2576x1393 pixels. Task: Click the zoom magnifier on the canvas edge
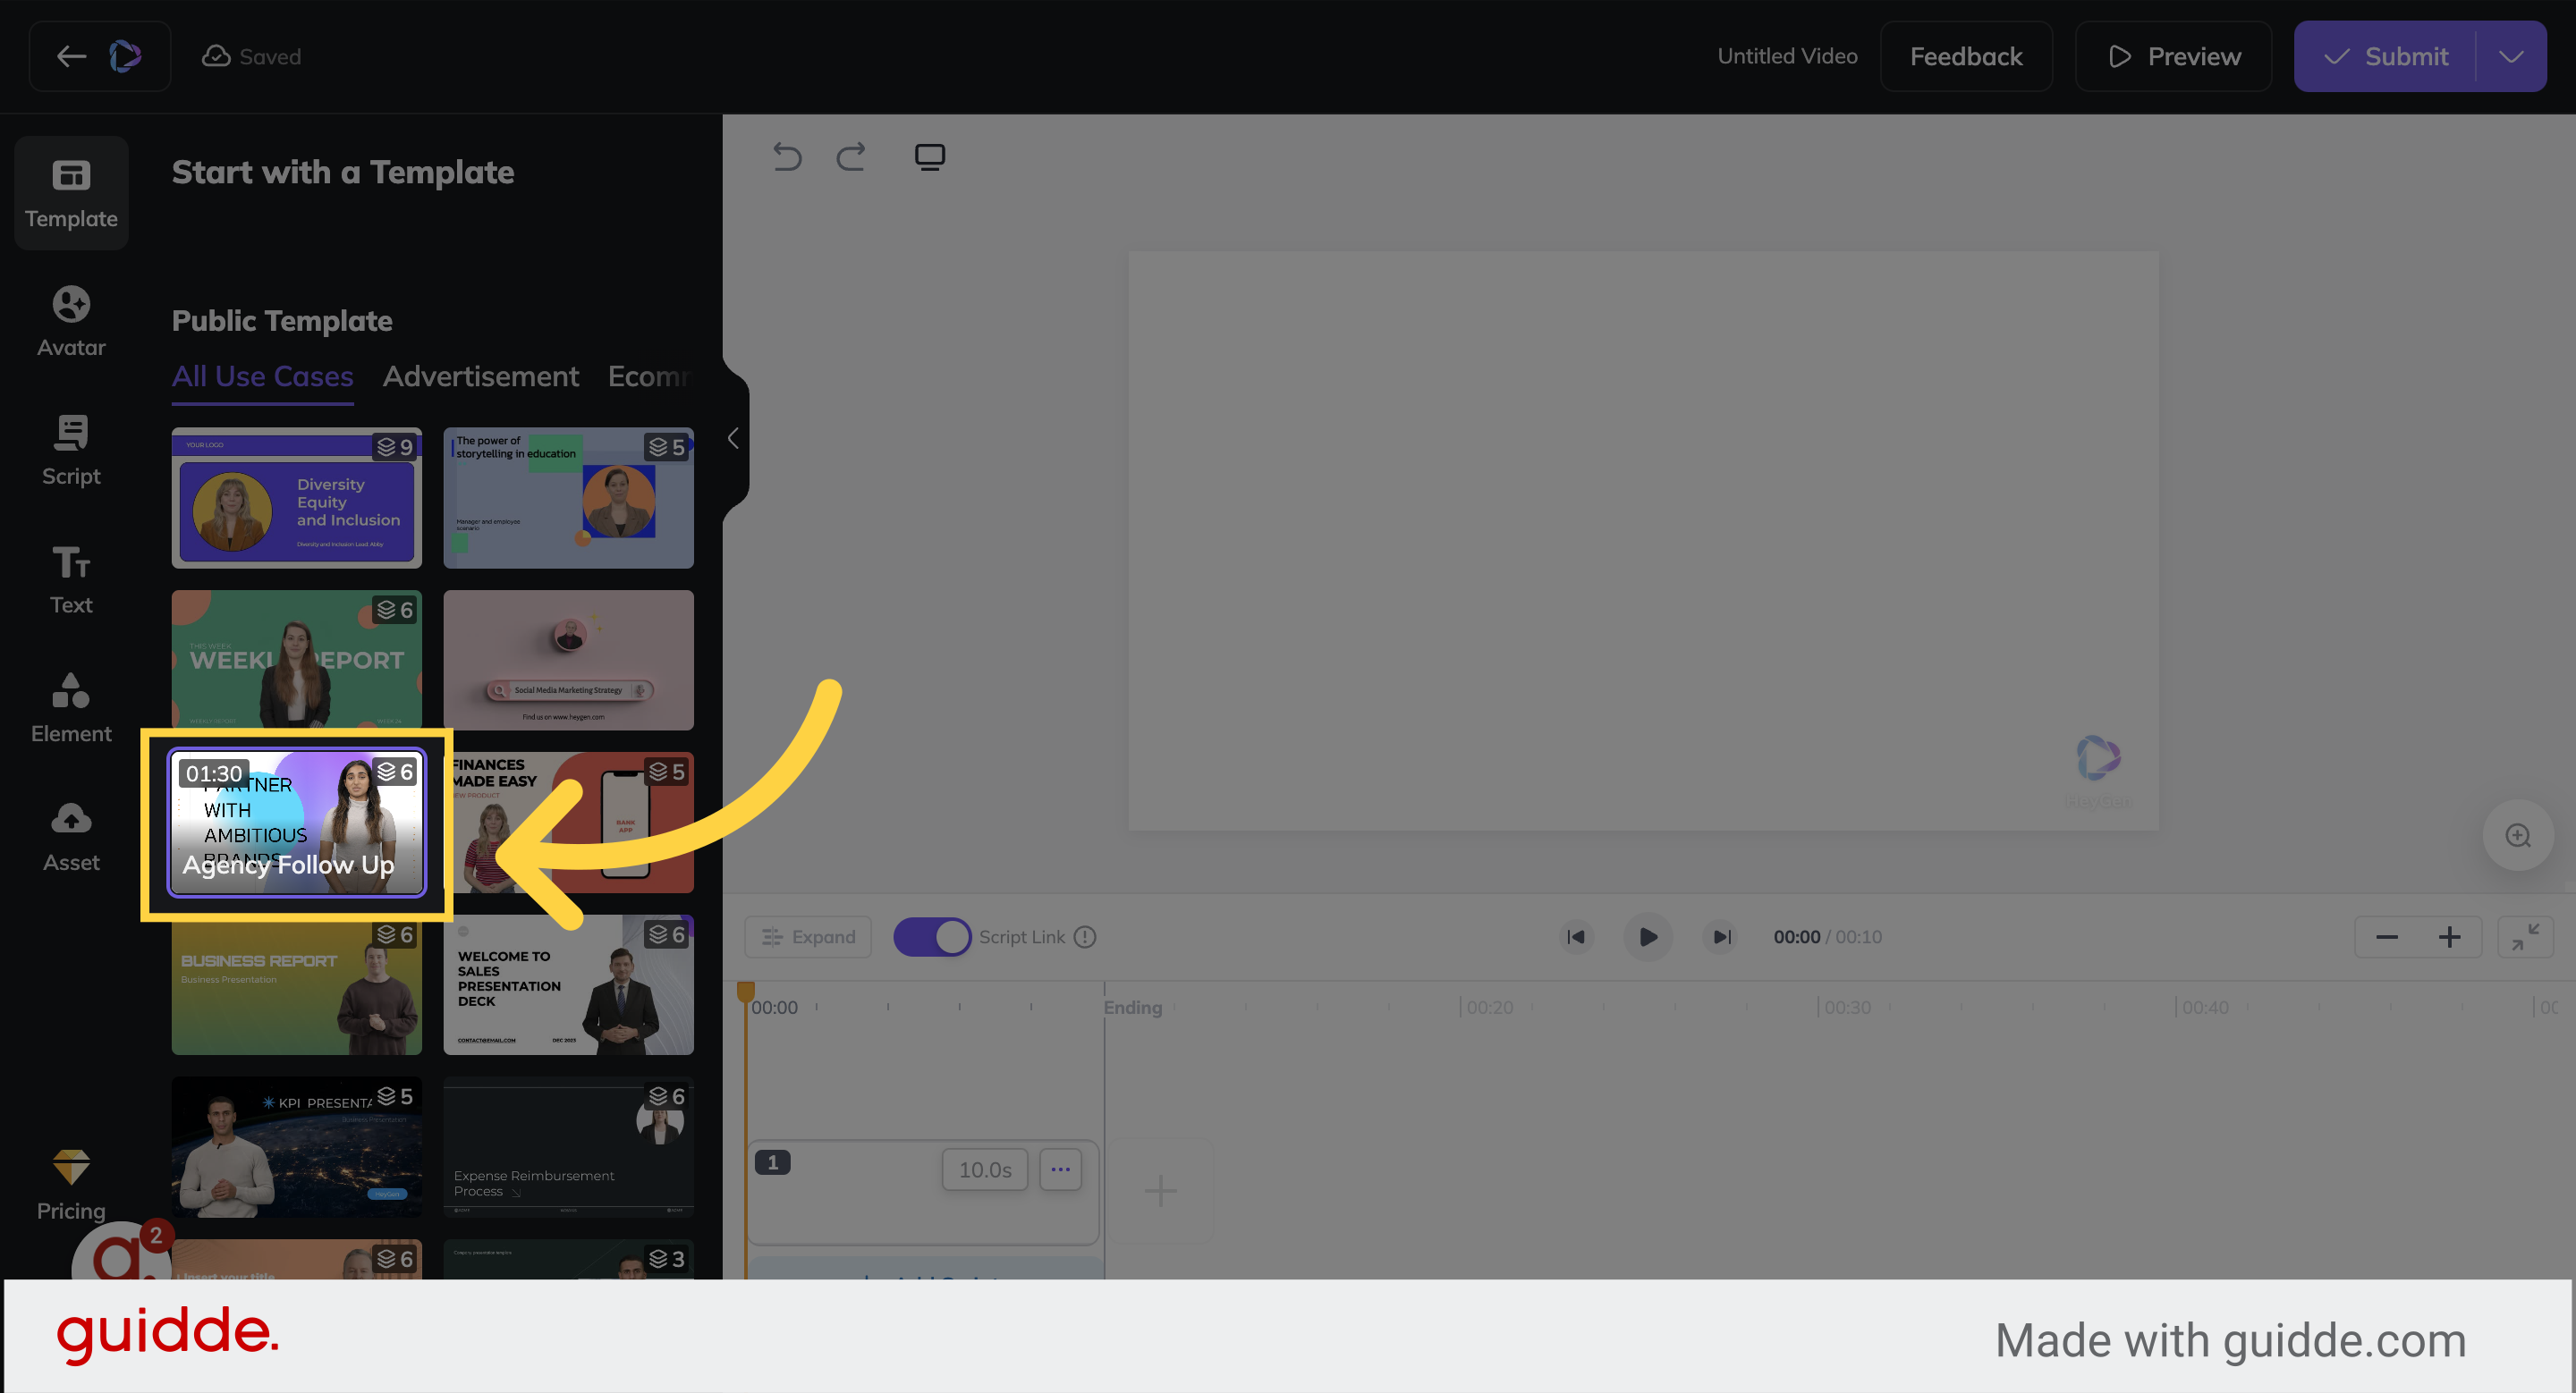[x=2519, y=836]
